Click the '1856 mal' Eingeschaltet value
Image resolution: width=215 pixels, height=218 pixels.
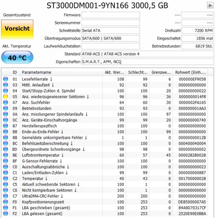[198, 38]
